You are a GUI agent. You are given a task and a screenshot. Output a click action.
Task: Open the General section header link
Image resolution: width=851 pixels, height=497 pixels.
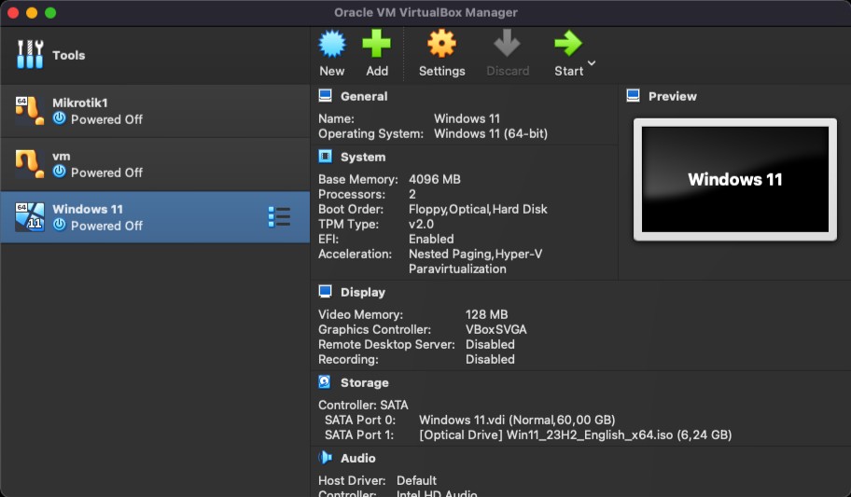click(363, 96)
